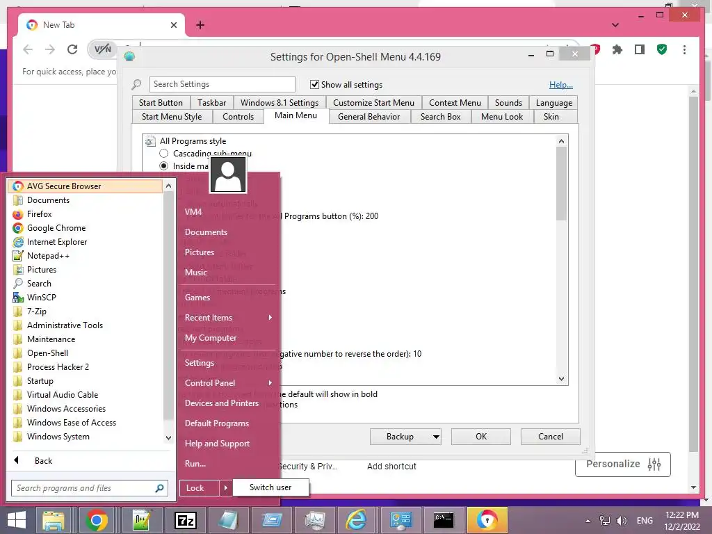Open Command Prompt on the taskbar
Image resolution: width=712 pixels, height=534 pixels.
443,520
